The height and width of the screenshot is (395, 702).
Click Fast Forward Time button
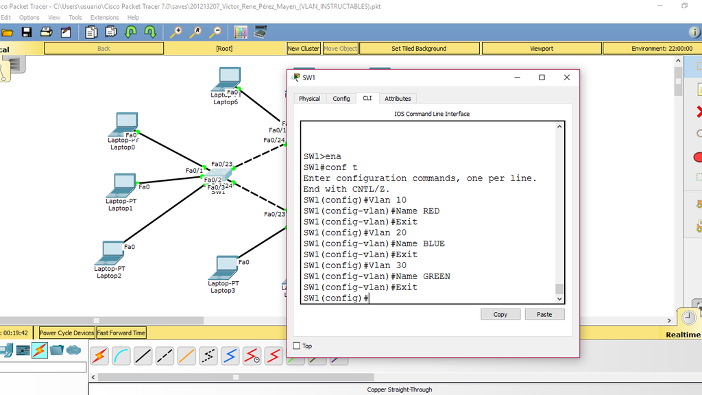(x=121, y=333)
